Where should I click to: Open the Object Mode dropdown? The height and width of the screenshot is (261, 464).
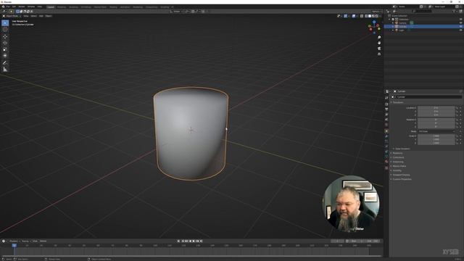tap(12, 16)
